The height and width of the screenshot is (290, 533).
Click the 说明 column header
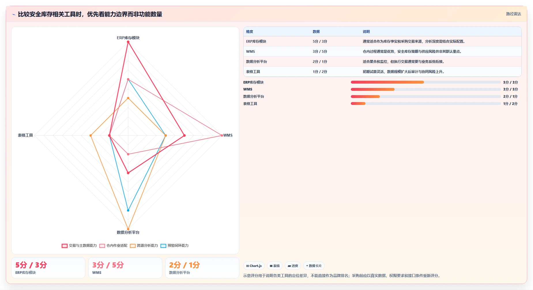point(366,32)
